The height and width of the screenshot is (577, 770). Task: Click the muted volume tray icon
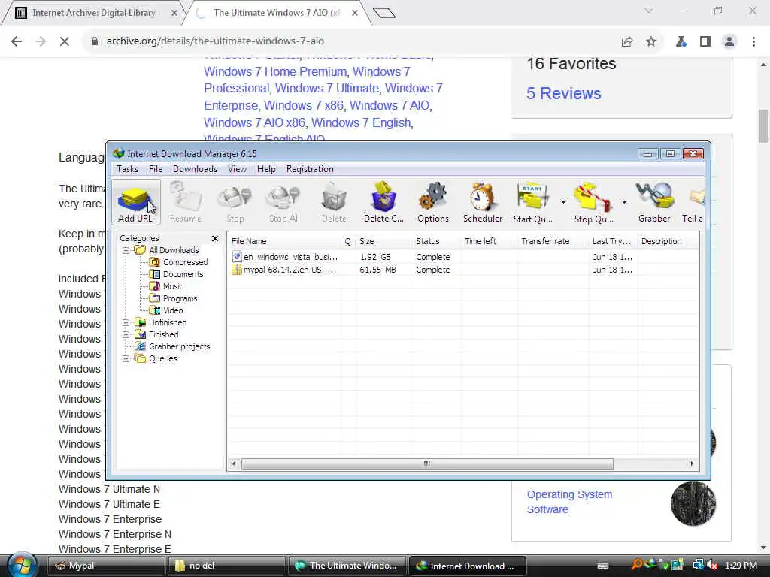point(713,566)
